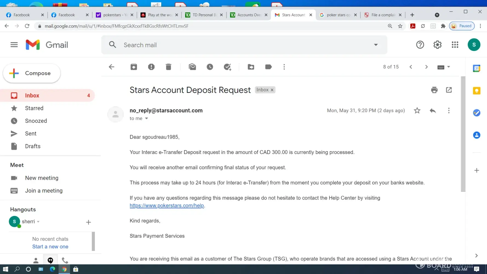Click Compose button

pyautogui.click(x=32, y=73)
